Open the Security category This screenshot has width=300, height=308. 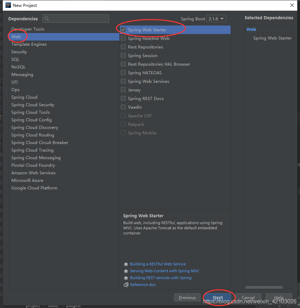pos(64,52)
